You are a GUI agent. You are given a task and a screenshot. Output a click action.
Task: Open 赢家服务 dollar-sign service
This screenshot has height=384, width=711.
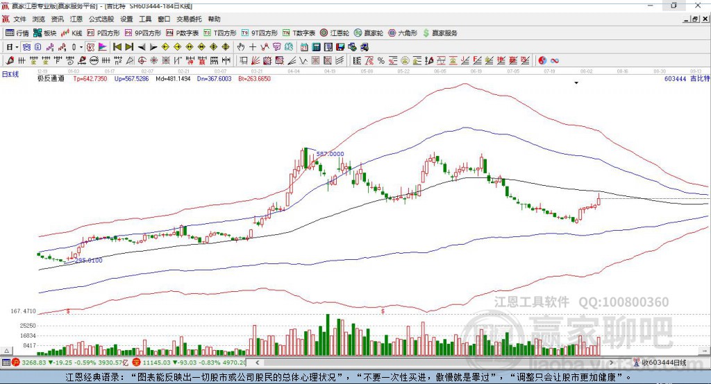(440, 33)
